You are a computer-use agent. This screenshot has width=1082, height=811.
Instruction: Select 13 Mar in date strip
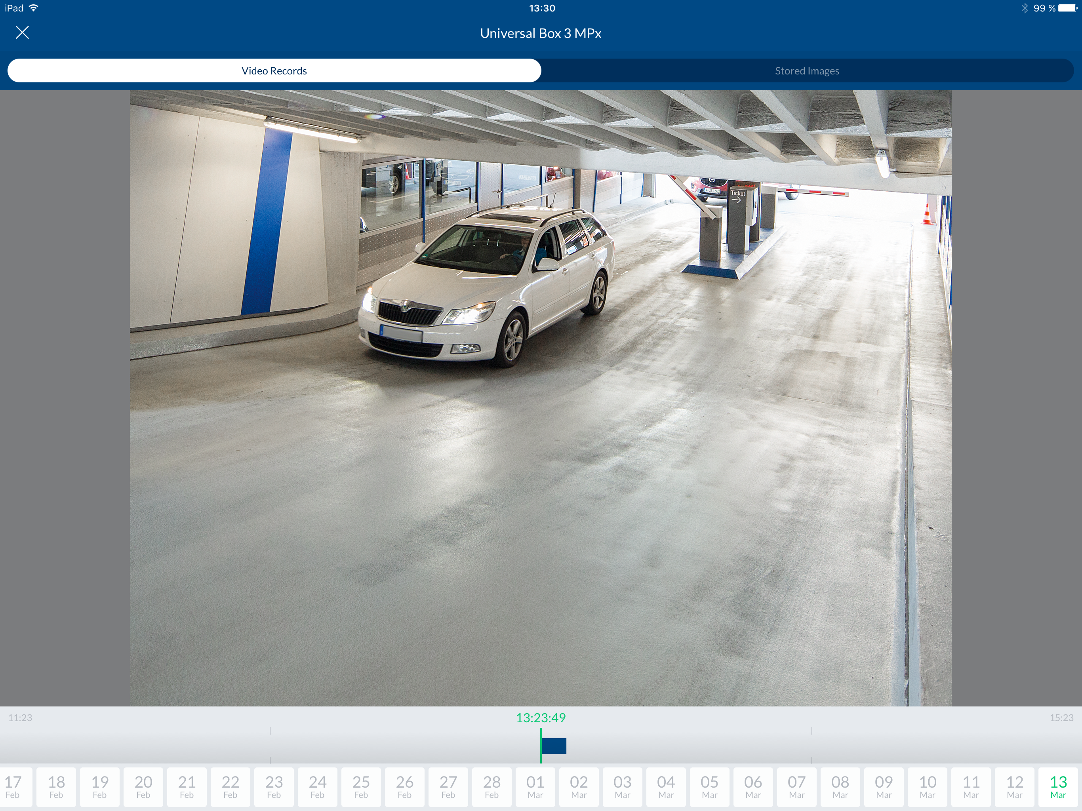(x=1058, y=786)
